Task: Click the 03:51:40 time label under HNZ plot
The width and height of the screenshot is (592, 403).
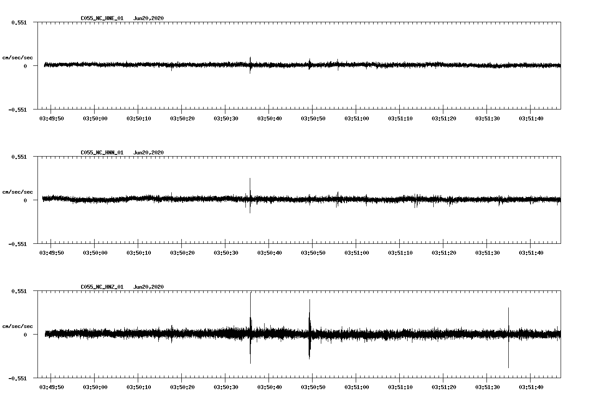Action: tap(531, 387)
